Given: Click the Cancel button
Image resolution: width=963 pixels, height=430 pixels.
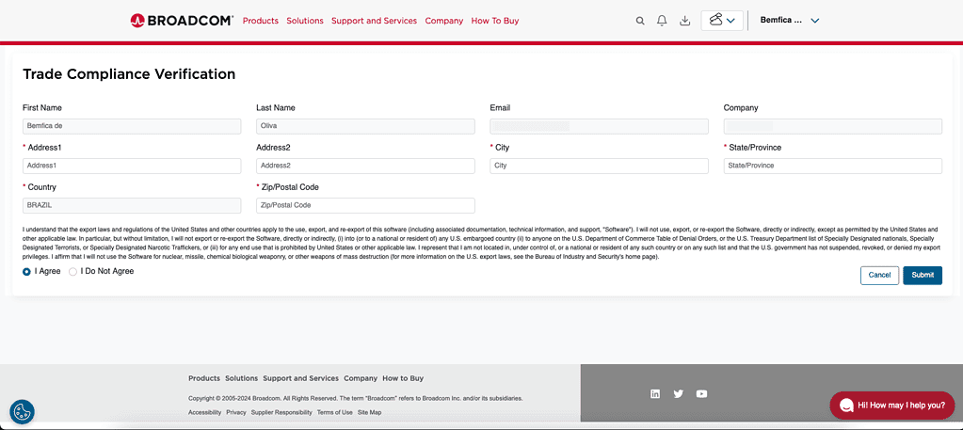Looking at the screenshot, I should coord(879,275).
